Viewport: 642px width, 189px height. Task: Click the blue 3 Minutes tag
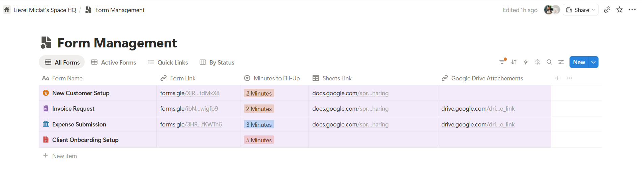point(259,124)
